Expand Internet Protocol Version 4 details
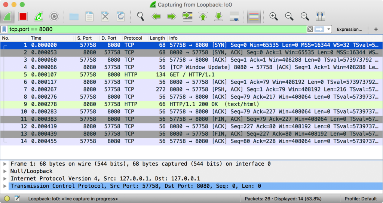Viewport: 383px width, 203px height. [x=4, y=179]
